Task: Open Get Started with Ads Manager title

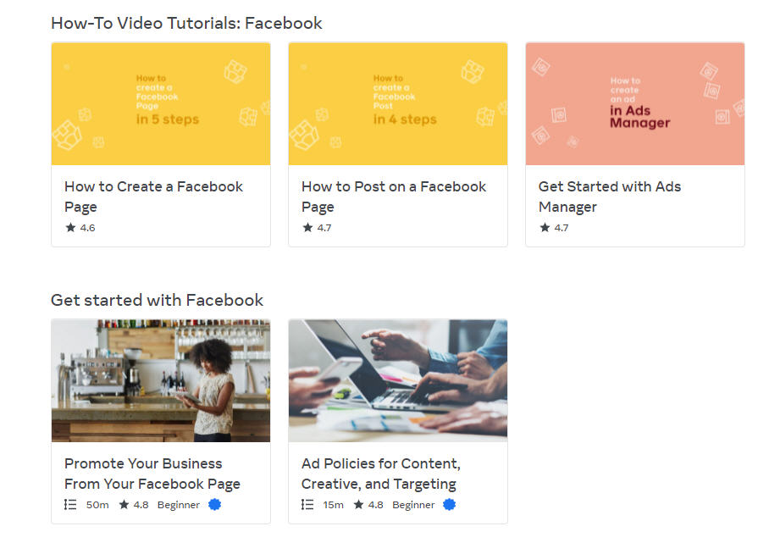Action: 610,197
